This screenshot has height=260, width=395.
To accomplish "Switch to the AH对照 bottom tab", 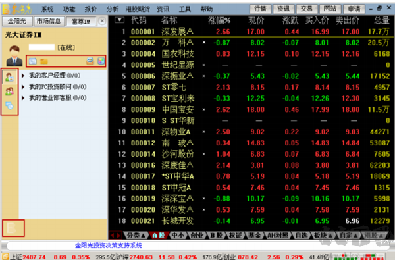I will [x=278, y=235].
